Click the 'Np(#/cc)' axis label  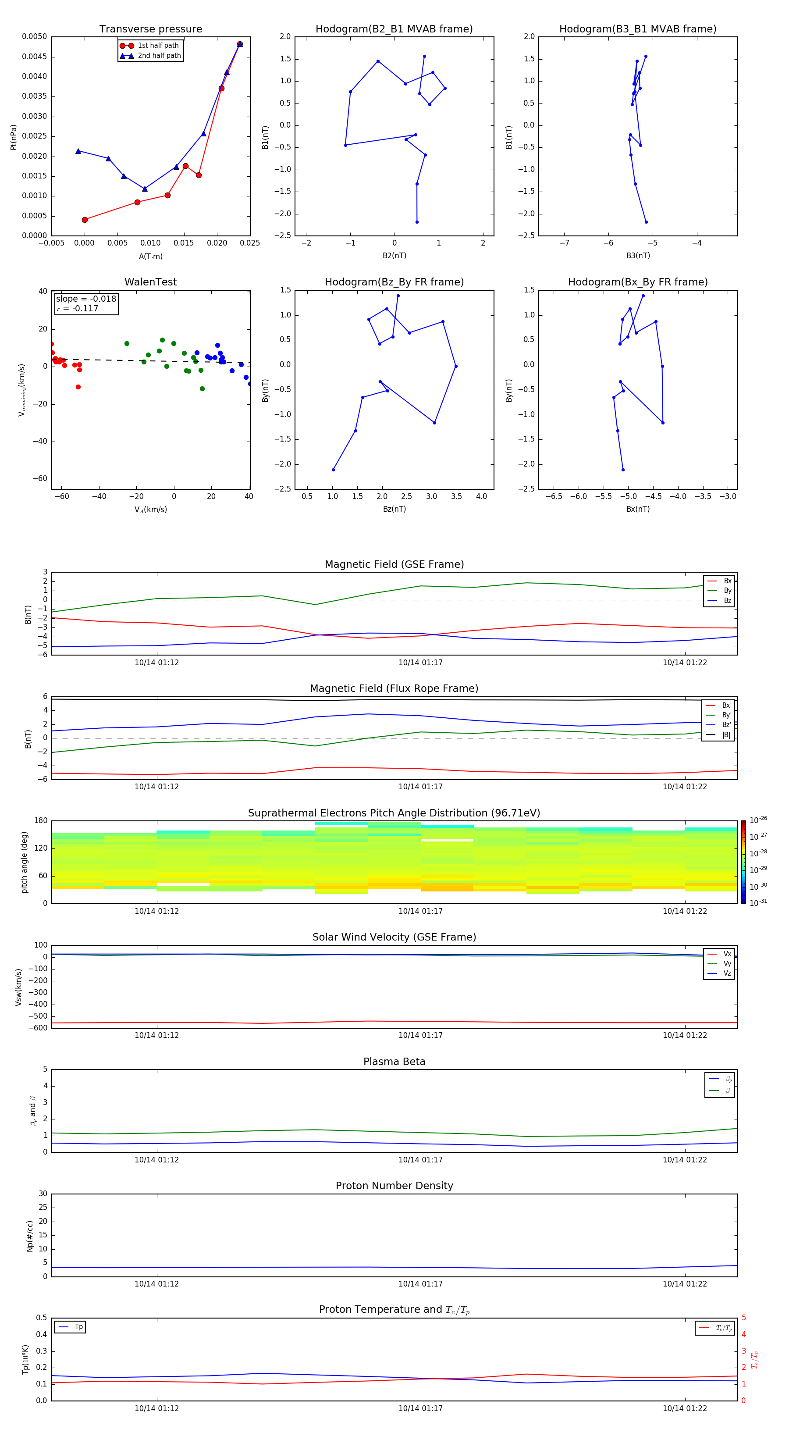30,1236
